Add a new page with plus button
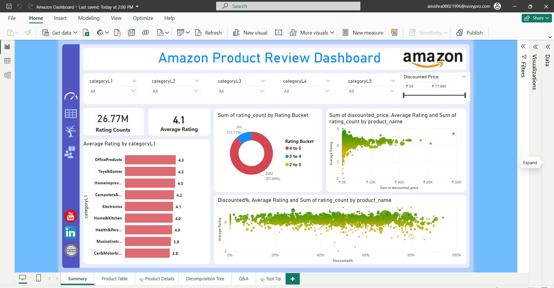 293,279
